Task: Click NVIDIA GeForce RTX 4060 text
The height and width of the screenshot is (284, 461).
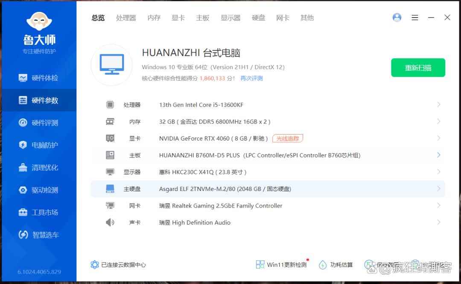Action: pos(213,138)
